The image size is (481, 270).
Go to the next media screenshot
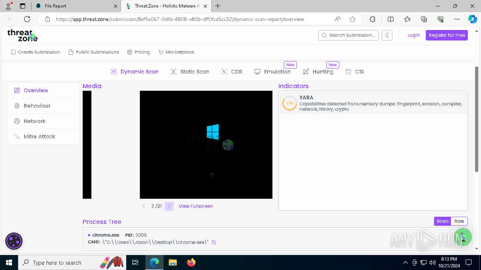(169, 206)
